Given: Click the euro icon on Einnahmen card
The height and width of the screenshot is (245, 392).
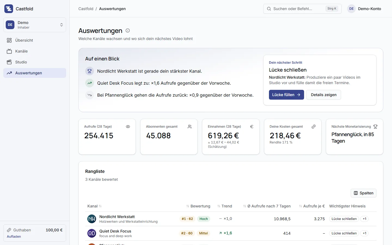Looking at the screenshot, I should click(x=252, y=127).
